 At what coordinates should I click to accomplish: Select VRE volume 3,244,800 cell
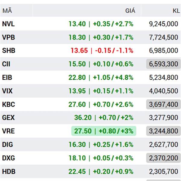(164, 131)
